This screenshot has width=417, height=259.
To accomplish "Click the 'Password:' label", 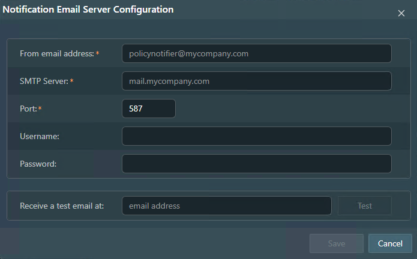I will pos(38,164).
